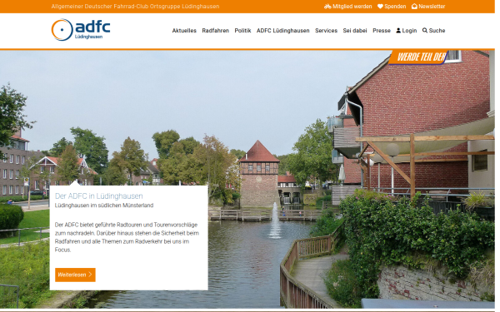Click the user icon beside Login
The width and height of the screenshot is (500, 312).
(398, 31)
